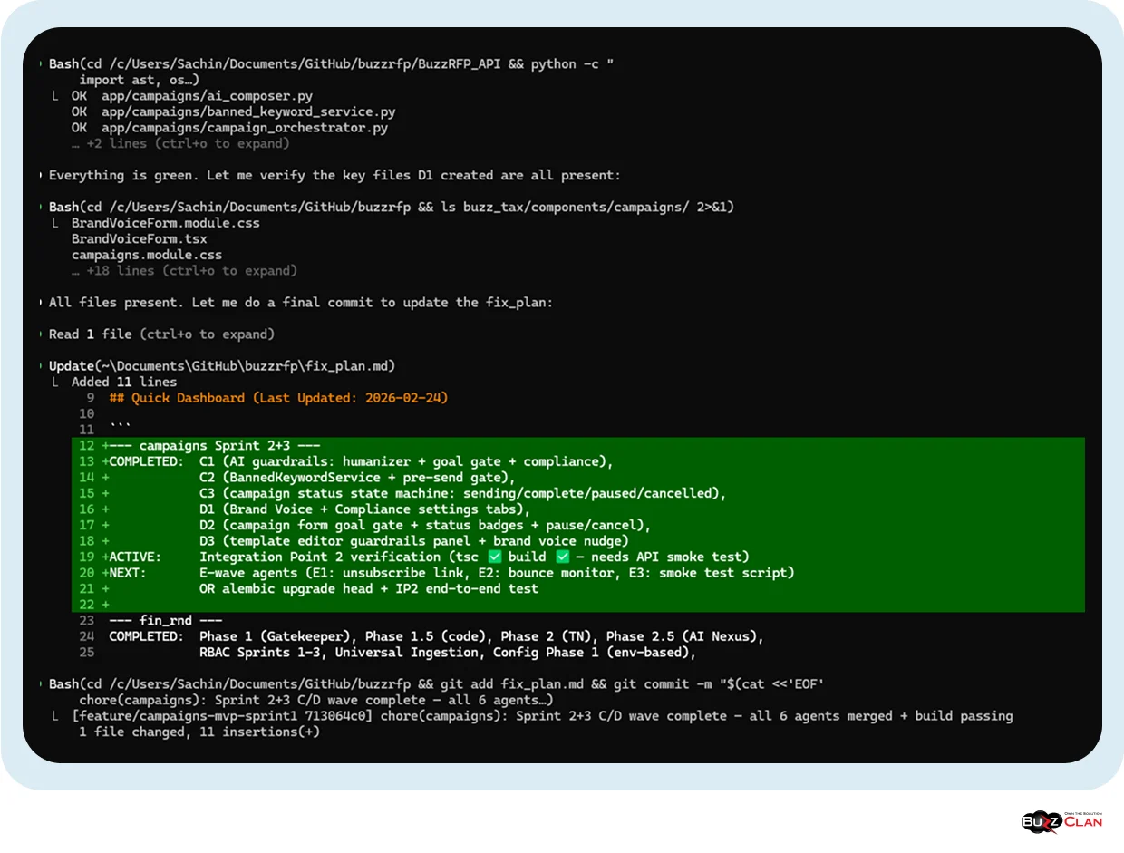Screen dimensions: 1124x853
Task: Expand the hidden '+18 lines' listing
Action: [x=184, y=270]
